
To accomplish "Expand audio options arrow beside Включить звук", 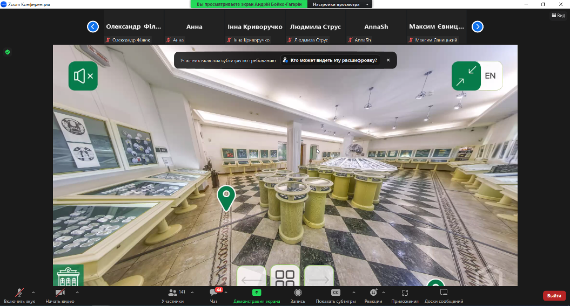I will tap(33, 292).
